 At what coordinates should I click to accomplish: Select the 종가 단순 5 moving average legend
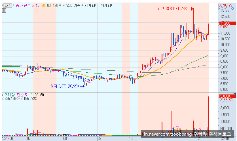(x=25, y=6)
